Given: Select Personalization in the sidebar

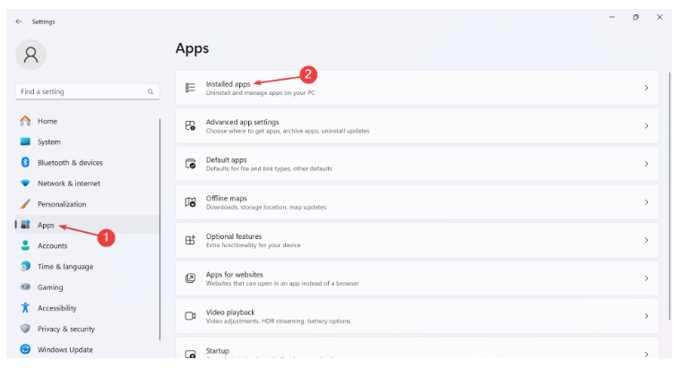Looking at the screenshot, I should (x=62, y=204).
